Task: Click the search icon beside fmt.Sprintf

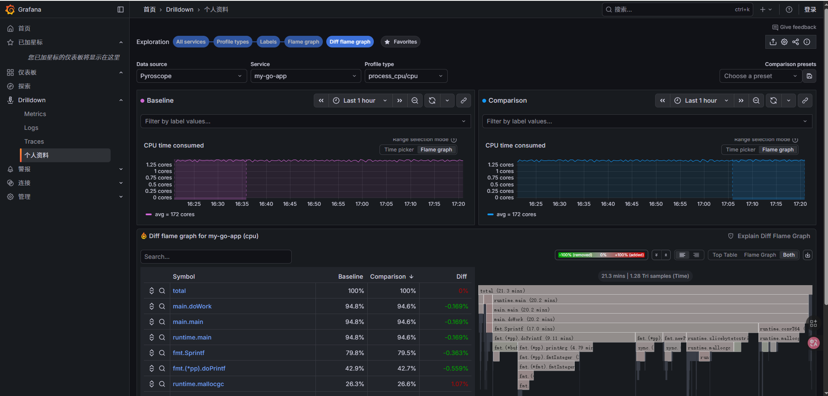Action: click(162, 353)
